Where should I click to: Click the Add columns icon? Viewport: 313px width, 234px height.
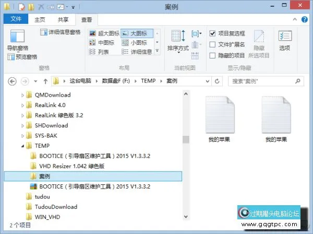point(197,45)
